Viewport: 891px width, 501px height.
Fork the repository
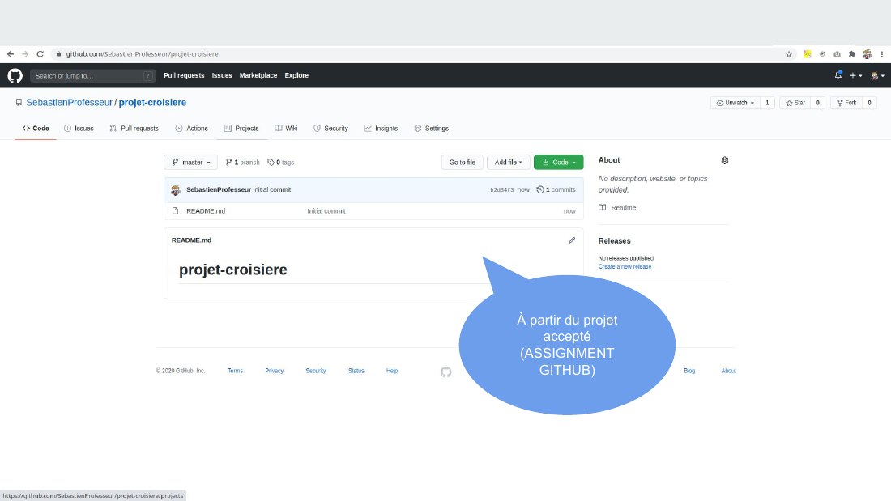tap(846, 103)
